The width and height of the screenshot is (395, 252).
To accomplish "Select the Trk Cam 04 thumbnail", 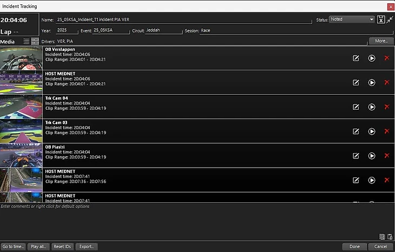I will [21, 107].
